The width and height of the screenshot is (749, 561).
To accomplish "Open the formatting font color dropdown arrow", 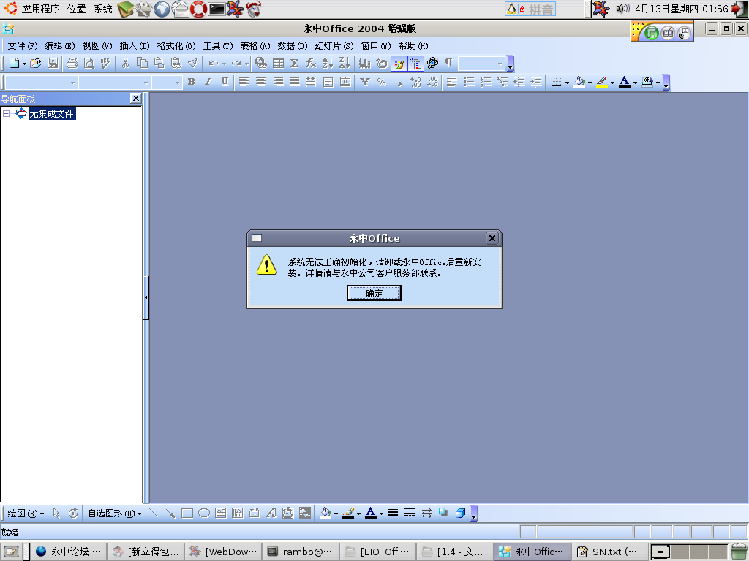I will (636, 83).
